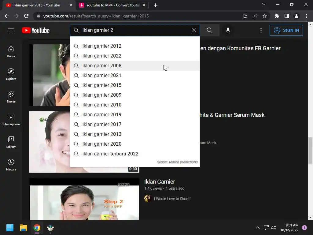Select suggestion iklan garnier 2015

[x=135, y=85]
